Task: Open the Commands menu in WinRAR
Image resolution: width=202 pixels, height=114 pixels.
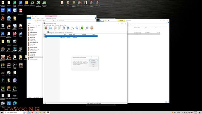Action: point(48,25)
